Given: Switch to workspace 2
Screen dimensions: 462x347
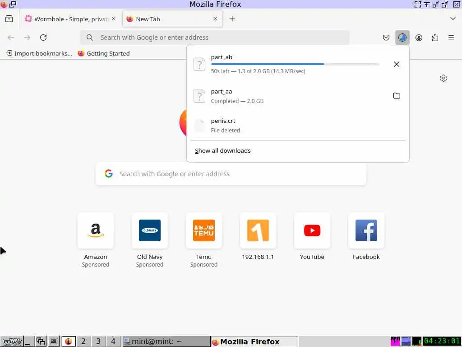Looking at the screenshot, I should (83, 342).
